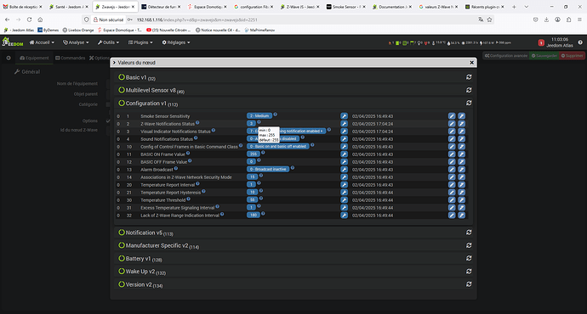The height and width of the screenshot is (314, 587).
Task: Click the wrench icon for Visual Indicator Notifications Status
Action: click(344, 132)
